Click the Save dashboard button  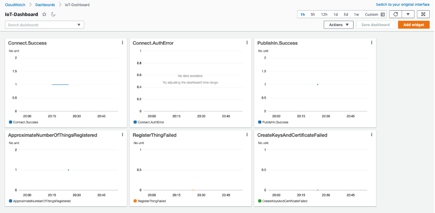[x=376, y=24]
